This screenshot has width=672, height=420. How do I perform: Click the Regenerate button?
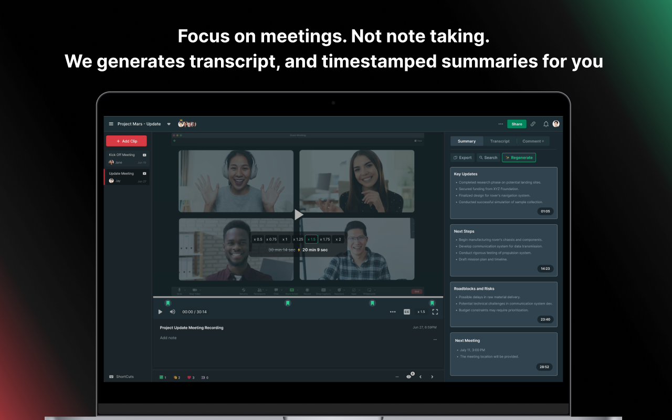tap(519, 157)
